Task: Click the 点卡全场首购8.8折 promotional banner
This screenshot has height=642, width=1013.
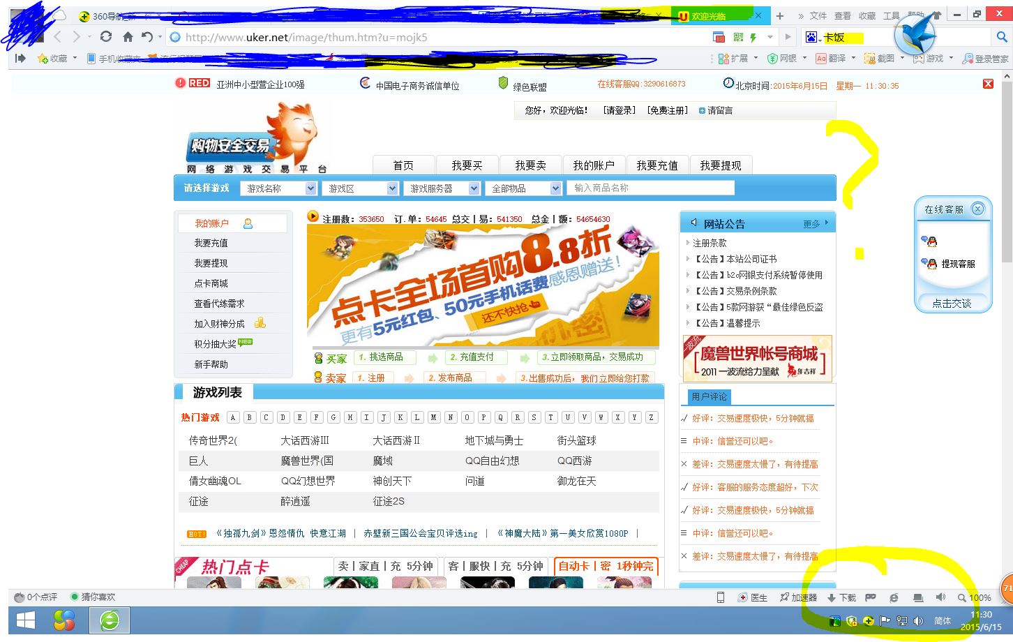Action: pyautogui.click(x=483, y=285)
